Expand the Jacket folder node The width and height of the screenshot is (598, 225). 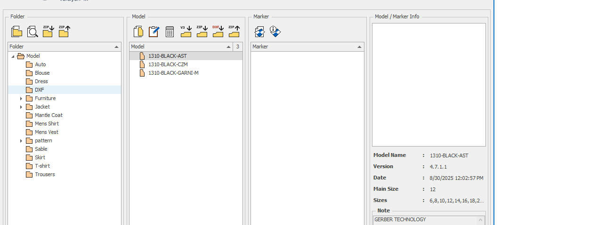21,107
